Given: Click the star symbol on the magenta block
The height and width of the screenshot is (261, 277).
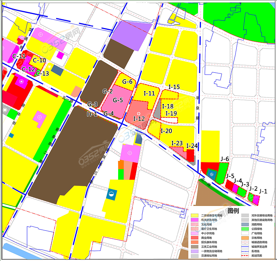Looking at the screenshot, I should pyautogui.click(x=22, y=82).
